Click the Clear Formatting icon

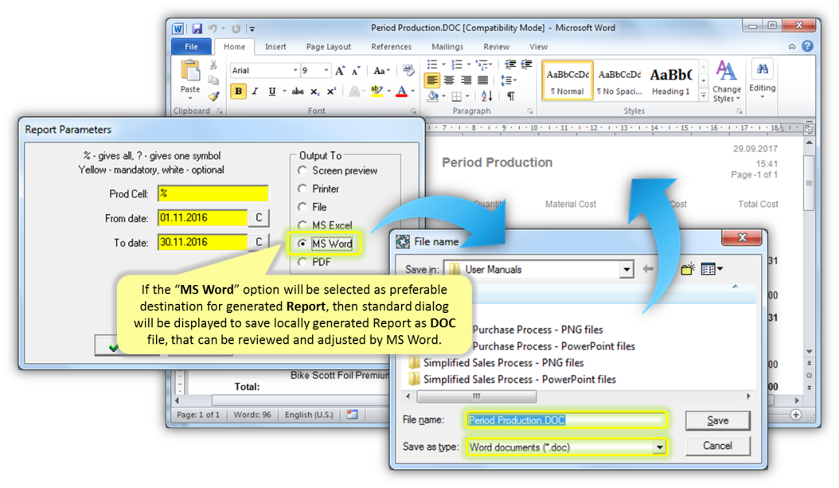coord(408,70)
